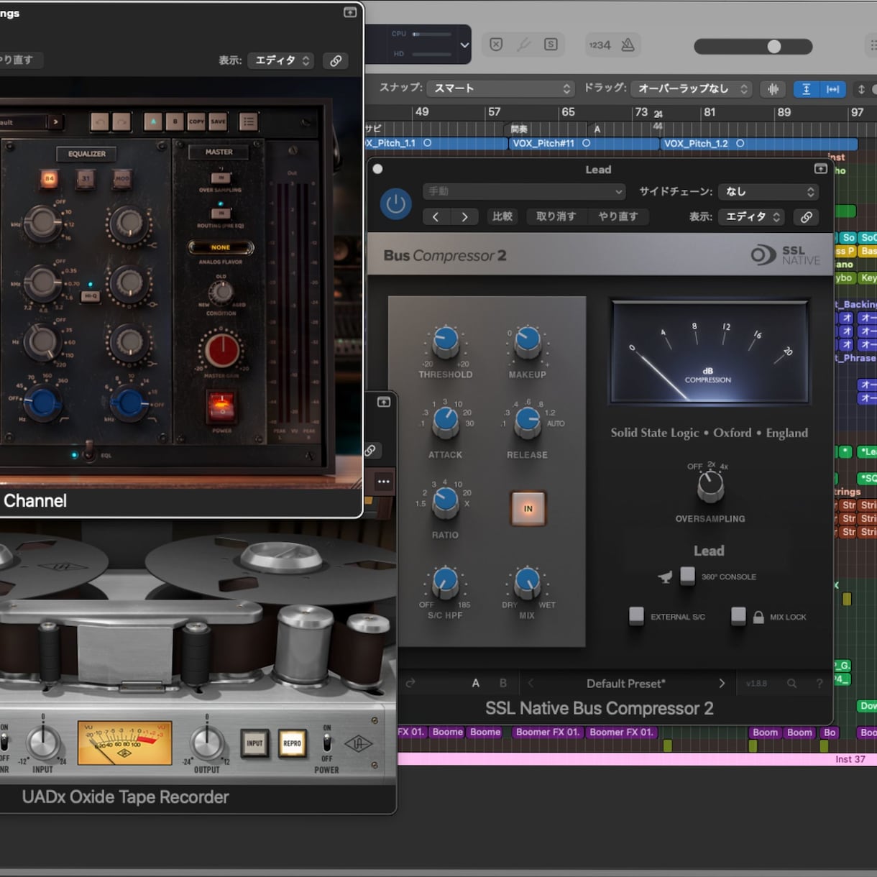Enable the 84 equalizer mode button
This screenshot has height=877, width=877.
pos(49,178)
